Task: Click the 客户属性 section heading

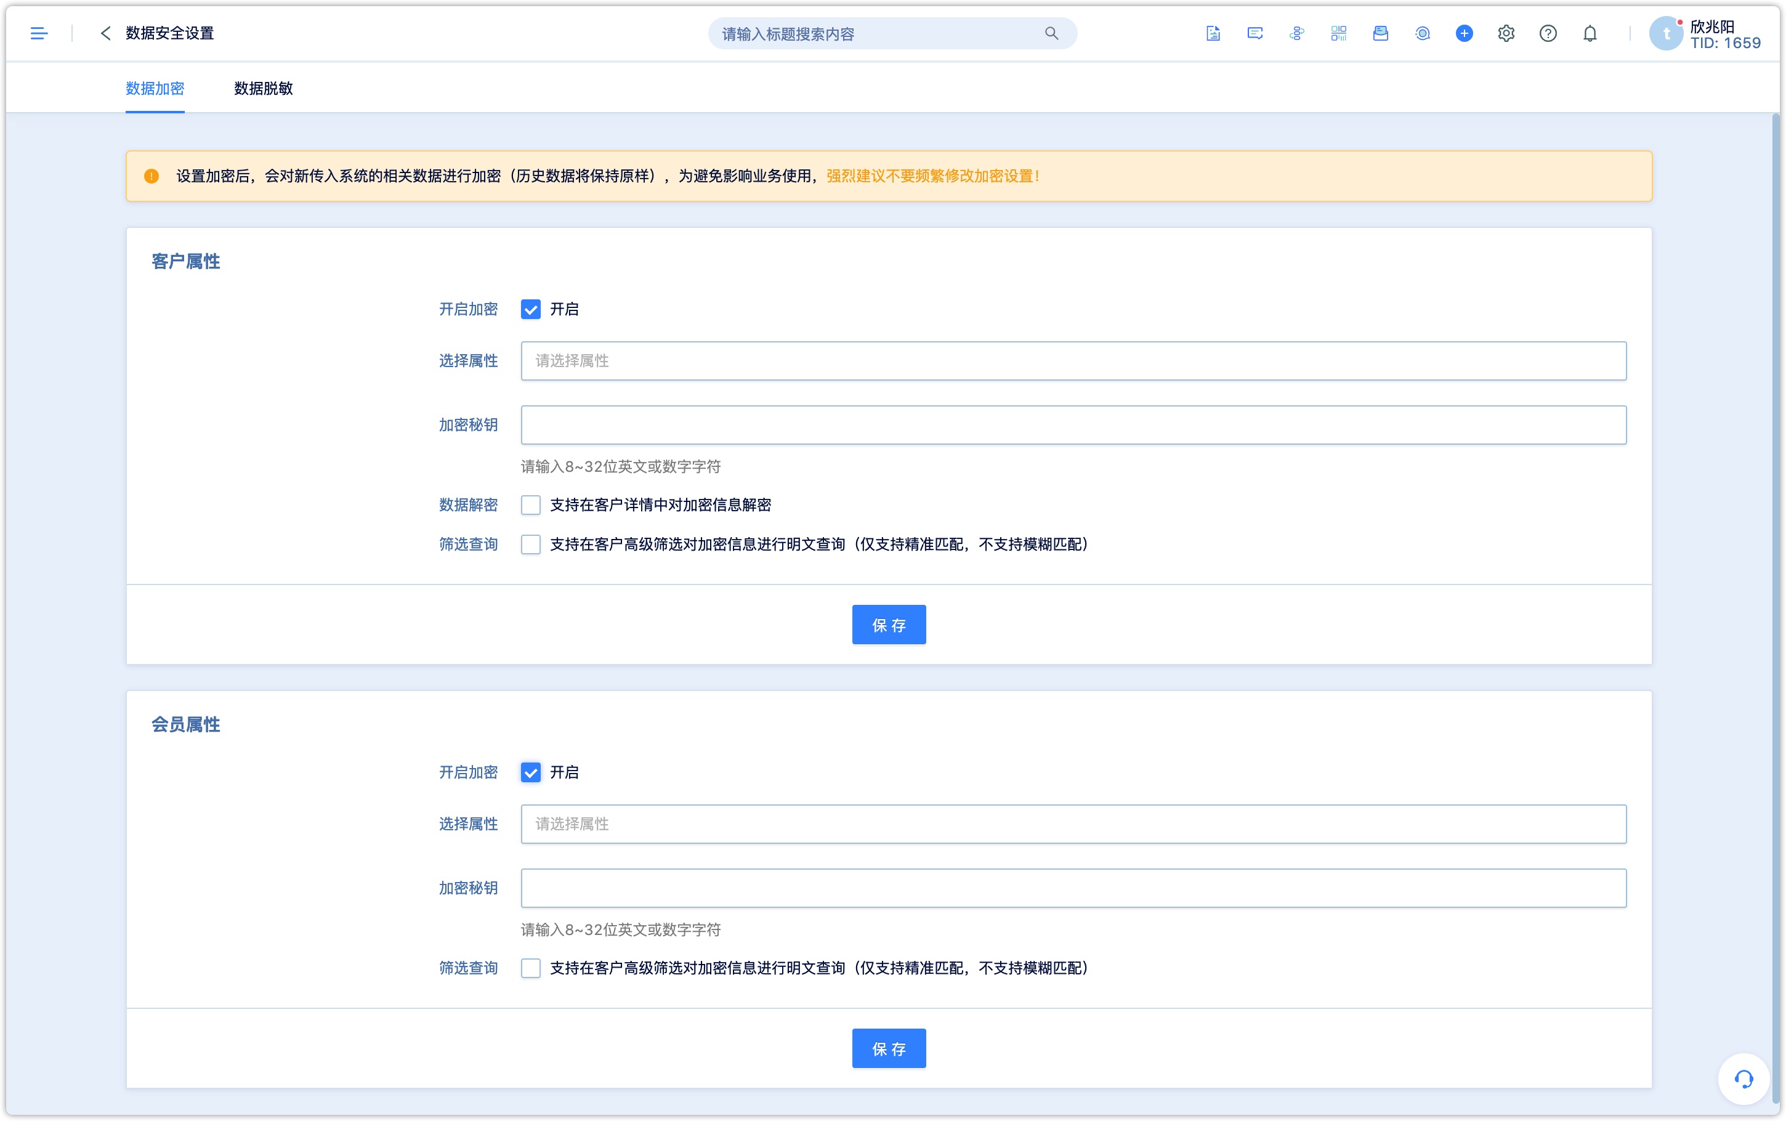Action: [x=185, y=261]
